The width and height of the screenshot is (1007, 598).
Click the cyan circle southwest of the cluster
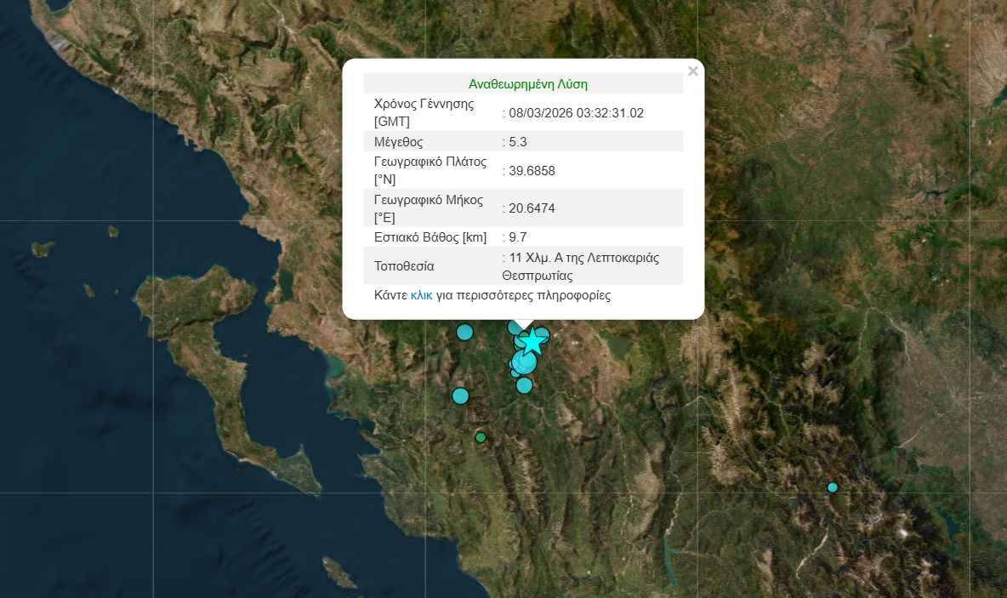pyautogui.click(x=460, y=396)
